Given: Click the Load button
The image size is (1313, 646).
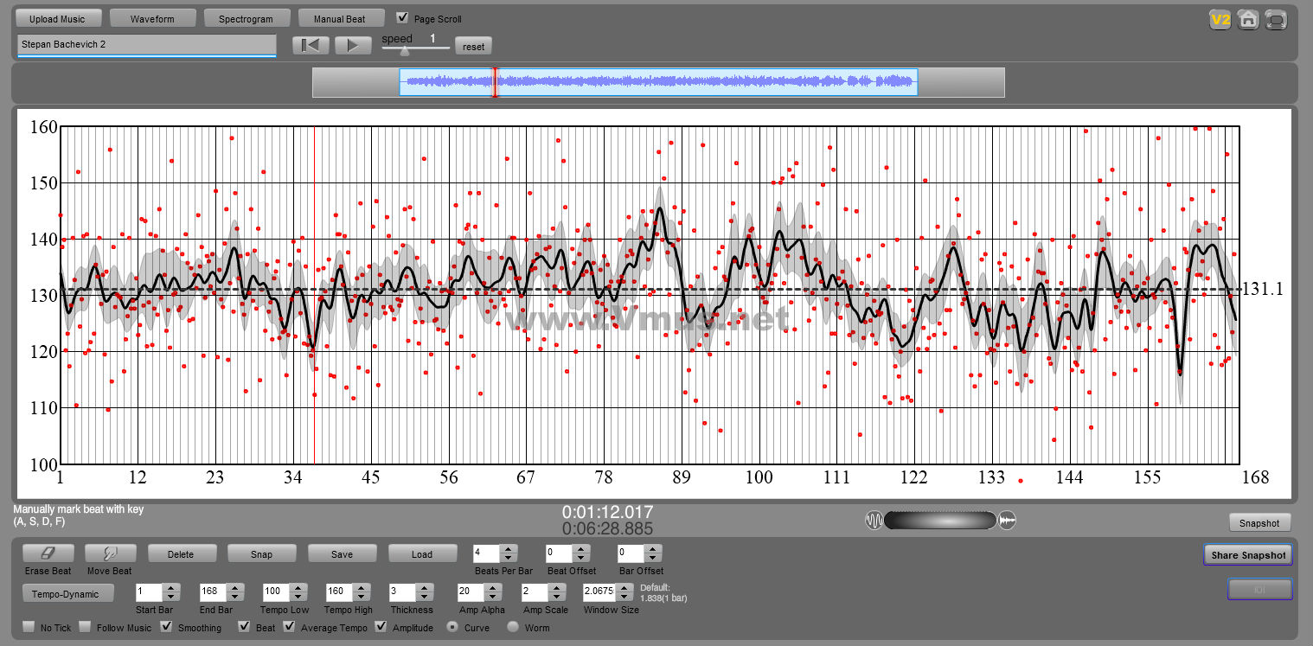Looking at the screenshot, I should (x=421, y=553).
